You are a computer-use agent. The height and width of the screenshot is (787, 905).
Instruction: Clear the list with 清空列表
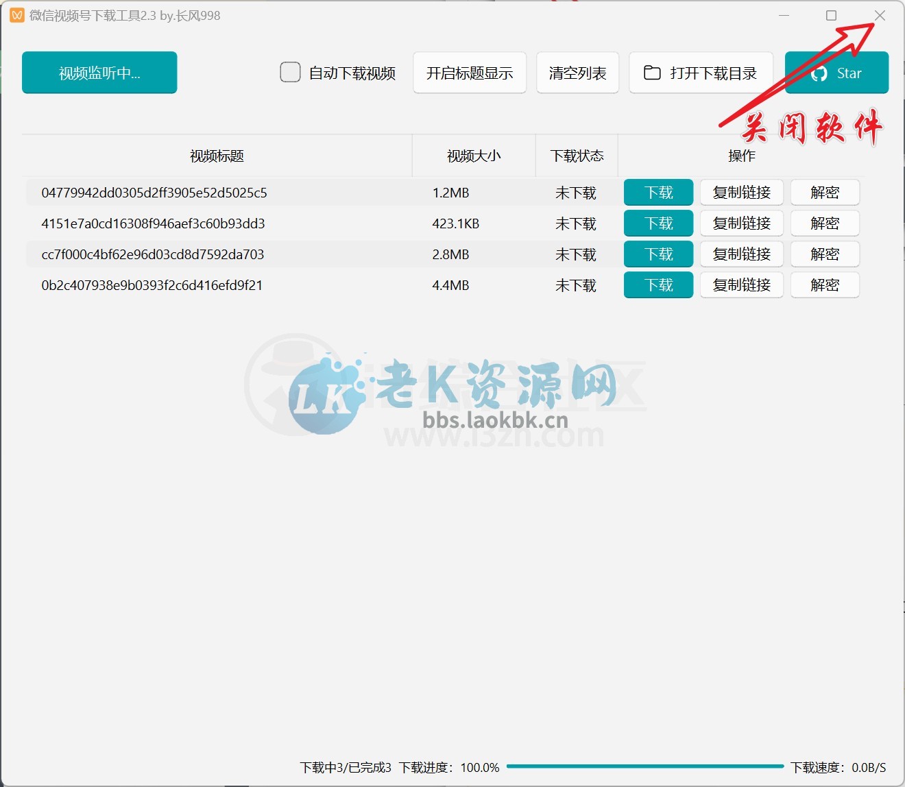578,73
